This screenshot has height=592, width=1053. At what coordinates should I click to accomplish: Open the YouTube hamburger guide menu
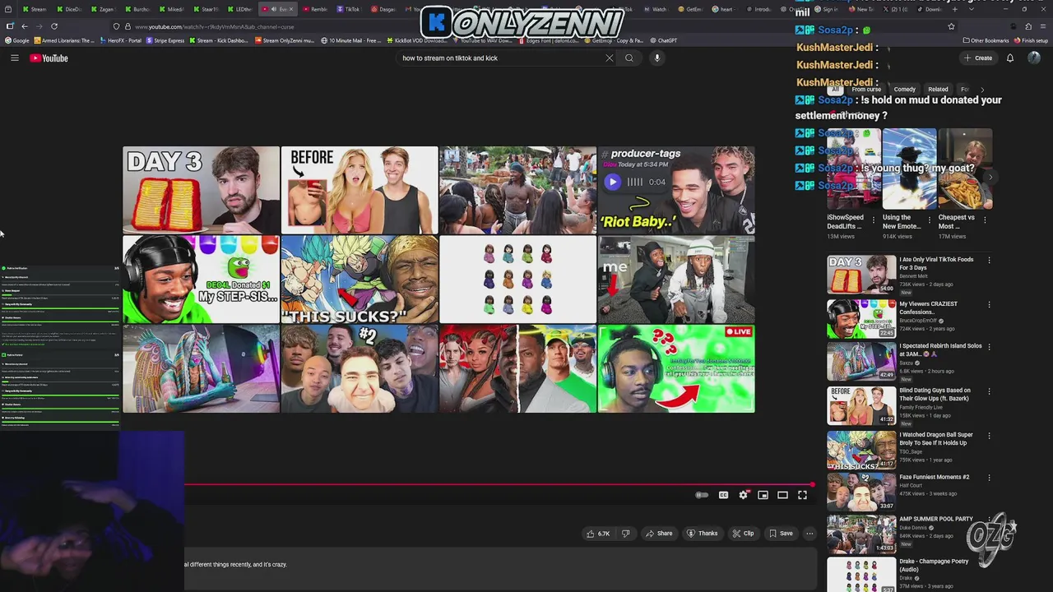tap(14, 58)
